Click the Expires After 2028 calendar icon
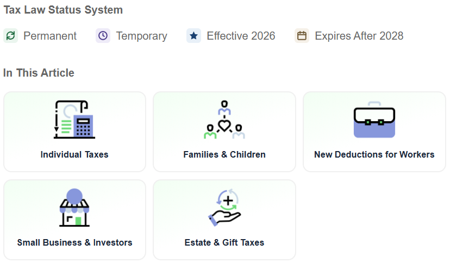Image resolution: width=450 pixels, height=263 pixels. [302, 36]
